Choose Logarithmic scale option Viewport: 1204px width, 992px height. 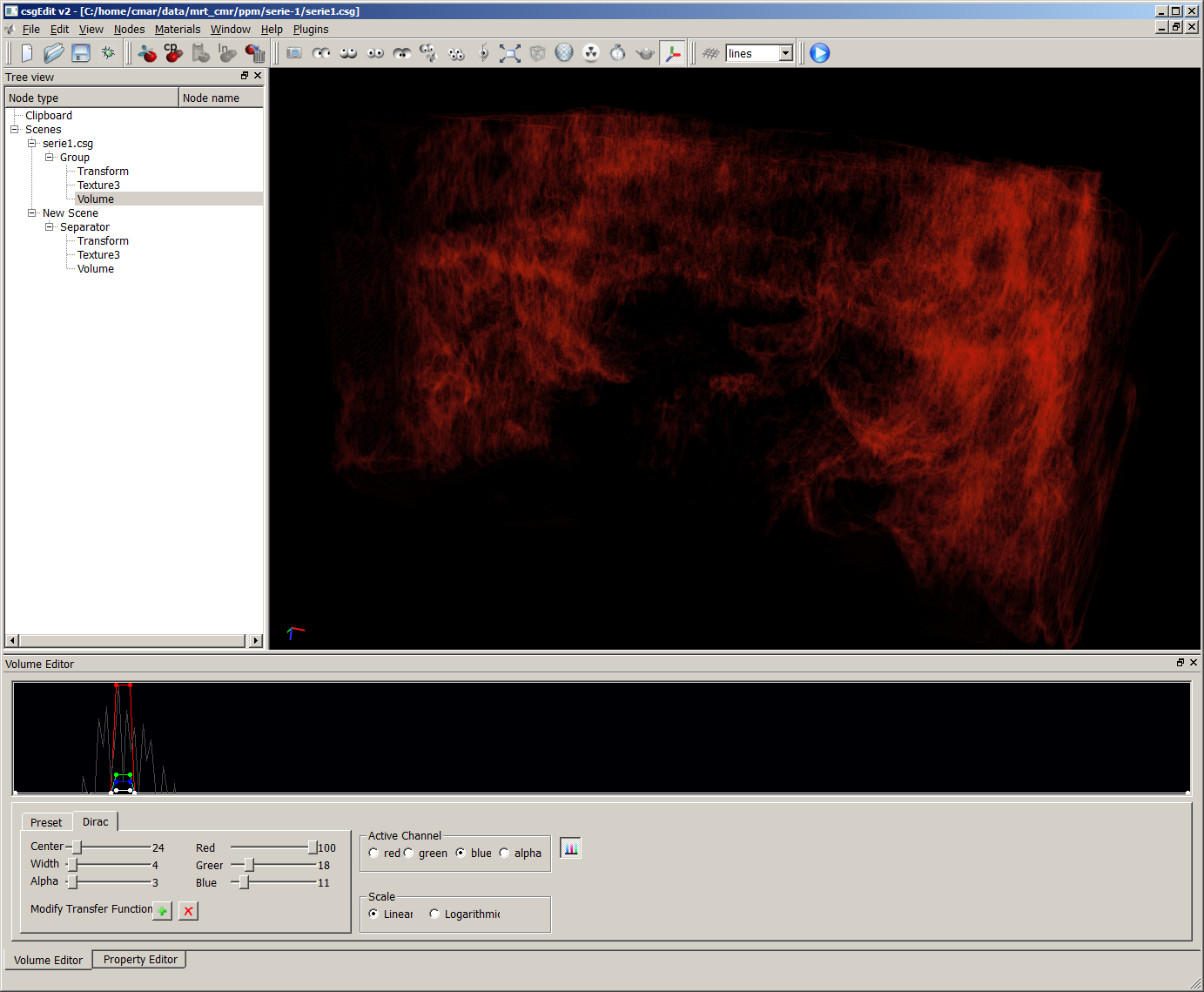tap(434, 914)
